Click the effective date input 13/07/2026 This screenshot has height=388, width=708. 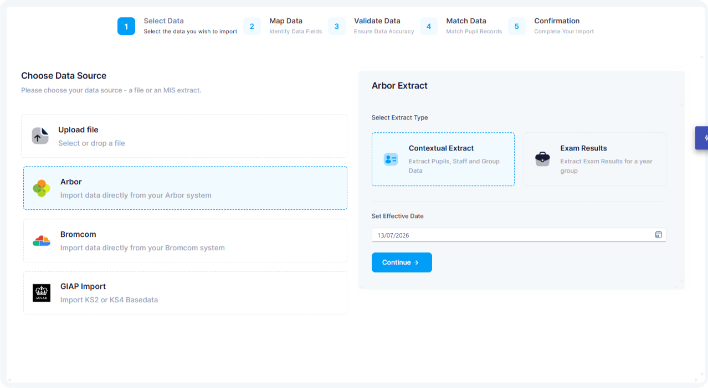coord(519,235)
